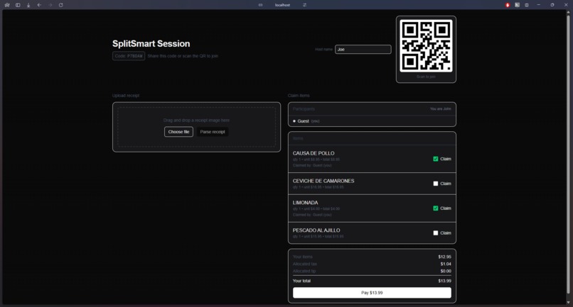Click the receipt drag and drop area text

coord(197,121)
